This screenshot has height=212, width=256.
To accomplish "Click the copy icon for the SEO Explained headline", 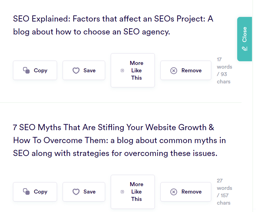I will 26,70.
